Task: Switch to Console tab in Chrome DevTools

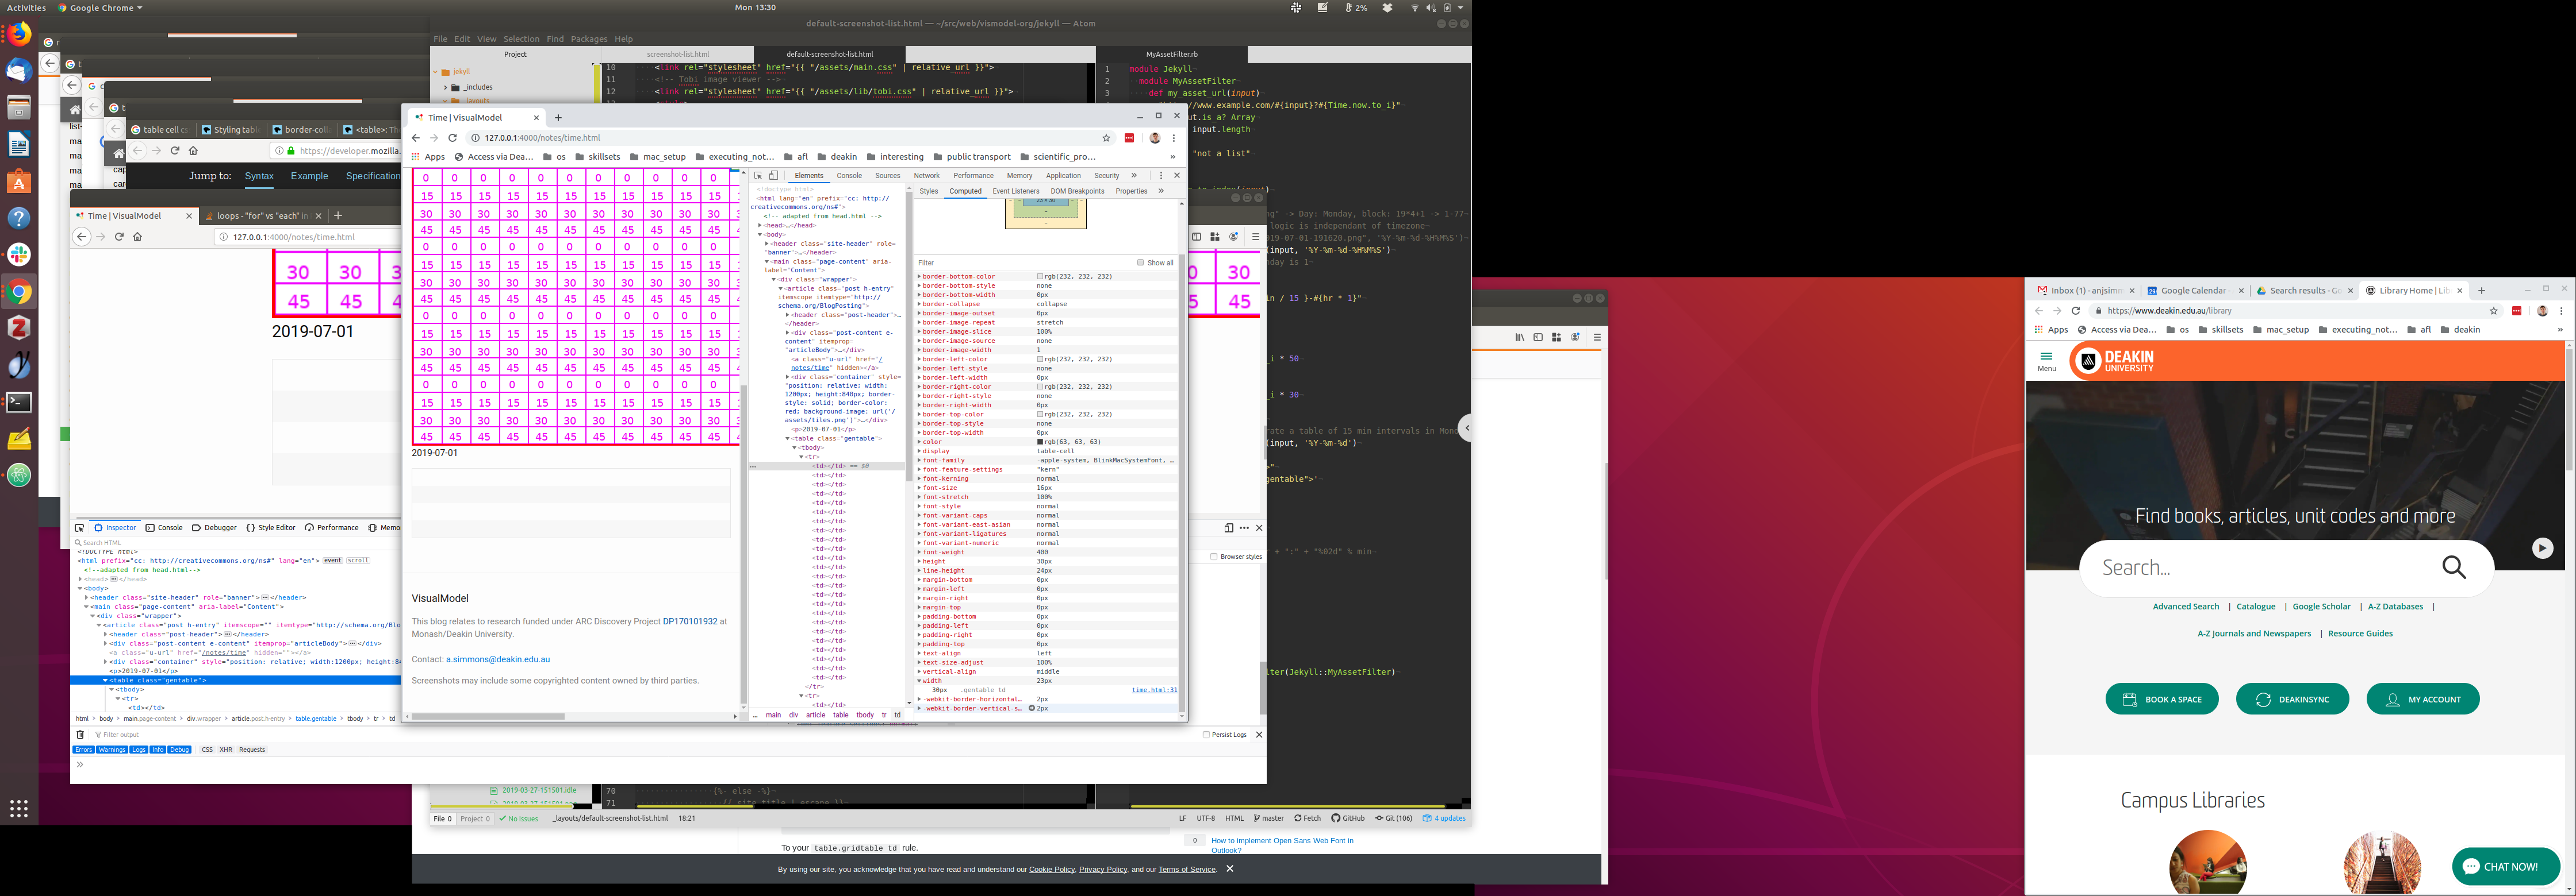Action: click(849, 176)
